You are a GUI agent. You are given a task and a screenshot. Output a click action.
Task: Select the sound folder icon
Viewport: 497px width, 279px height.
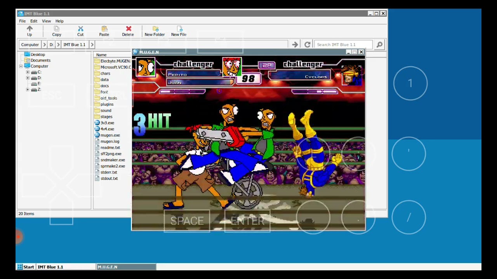(x=97, y=110)
